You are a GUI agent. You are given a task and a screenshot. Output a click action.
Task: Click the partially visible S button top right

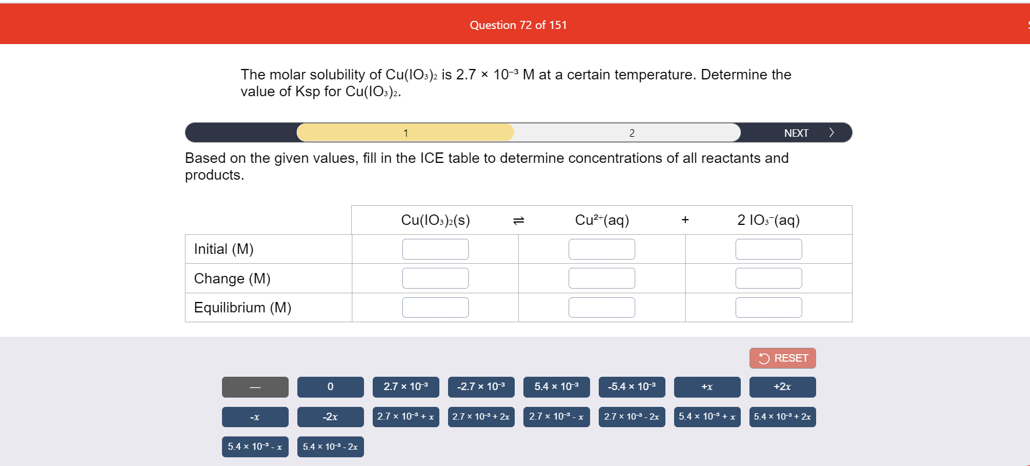tap(1026, 24)
